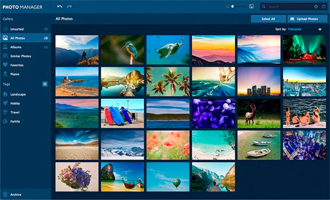
Task: Select the red poppies photo
Action: (168, 145)
